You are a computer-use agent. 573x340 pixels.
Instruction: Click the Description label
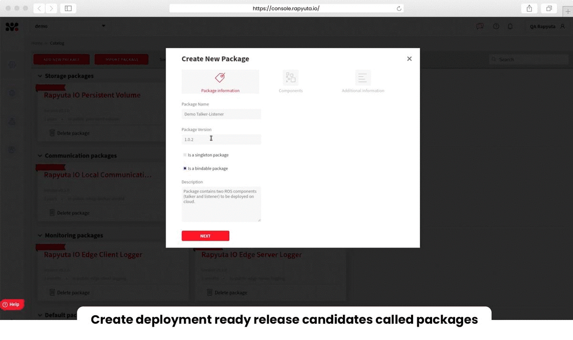pyautogui.click(x=192, y=182)
